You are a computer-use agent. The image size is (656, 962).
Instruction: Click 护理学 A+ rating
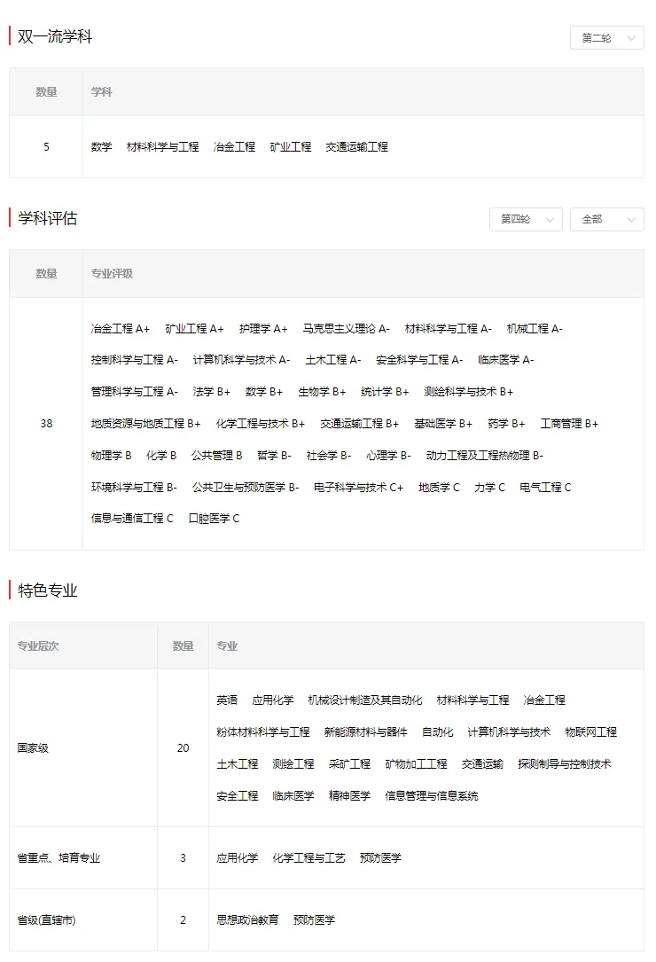click(x=263, y=329)
